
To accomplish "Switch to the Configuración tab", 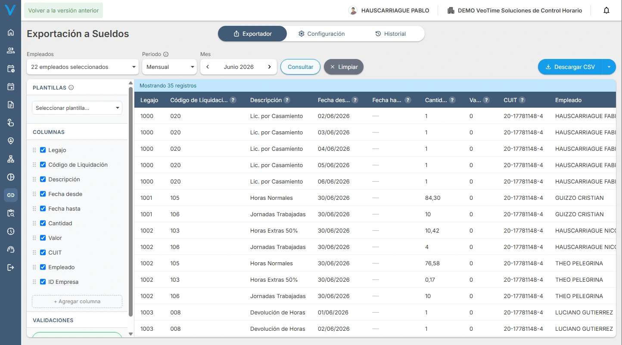I will point(321,34).
